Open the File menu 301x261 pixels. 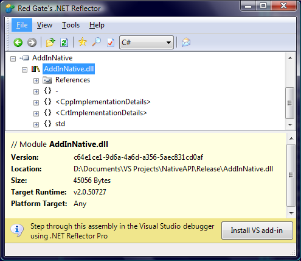click(x=22, y=25)
